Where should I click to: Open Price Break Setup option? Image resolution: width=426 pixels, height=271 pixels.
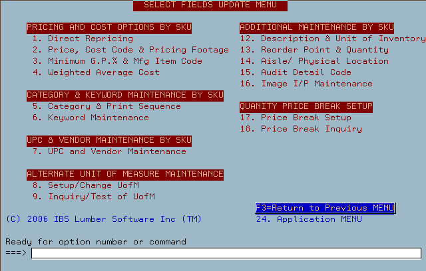(296, 118)
